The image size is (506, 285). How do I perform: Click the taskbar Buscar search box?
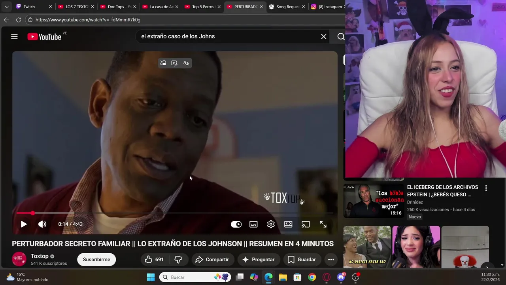coord(195,277)
